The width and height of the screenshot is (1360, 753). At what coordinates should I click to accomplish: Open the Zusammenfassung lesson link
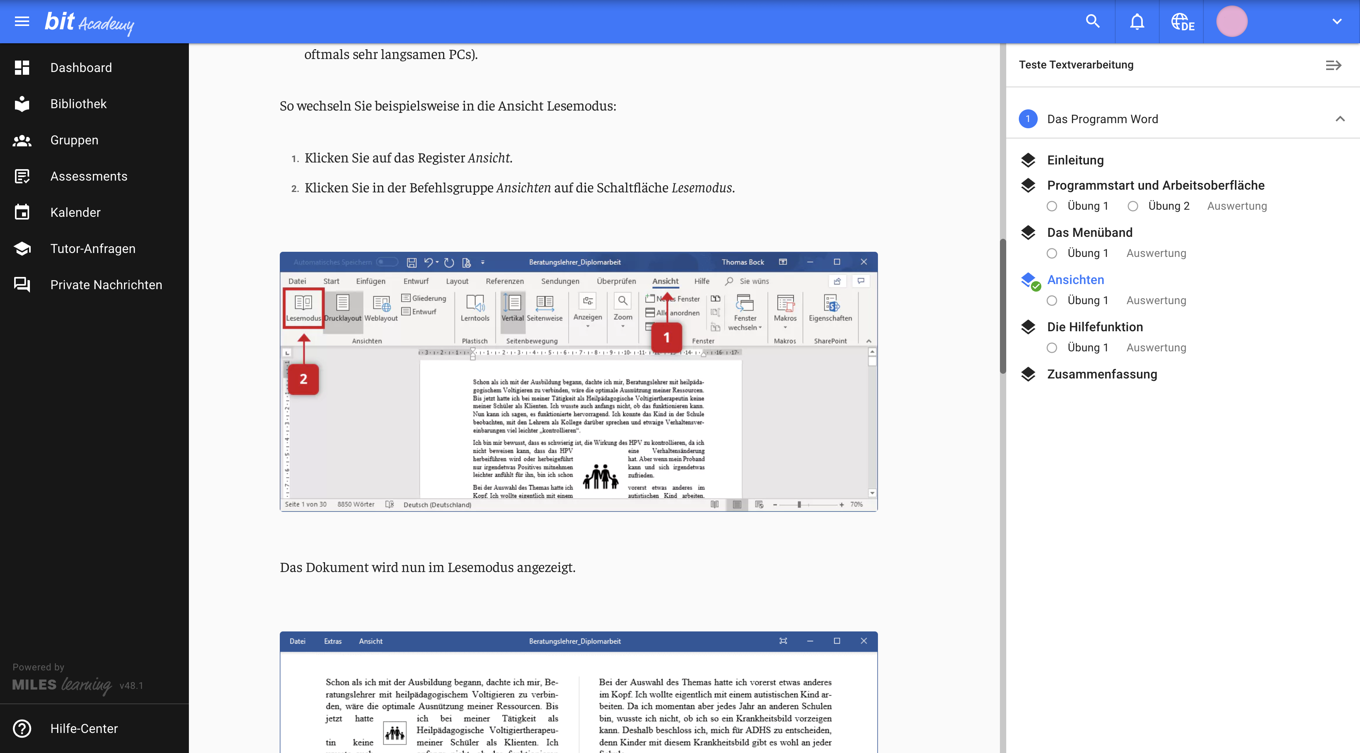click(x=1102, y=374)
